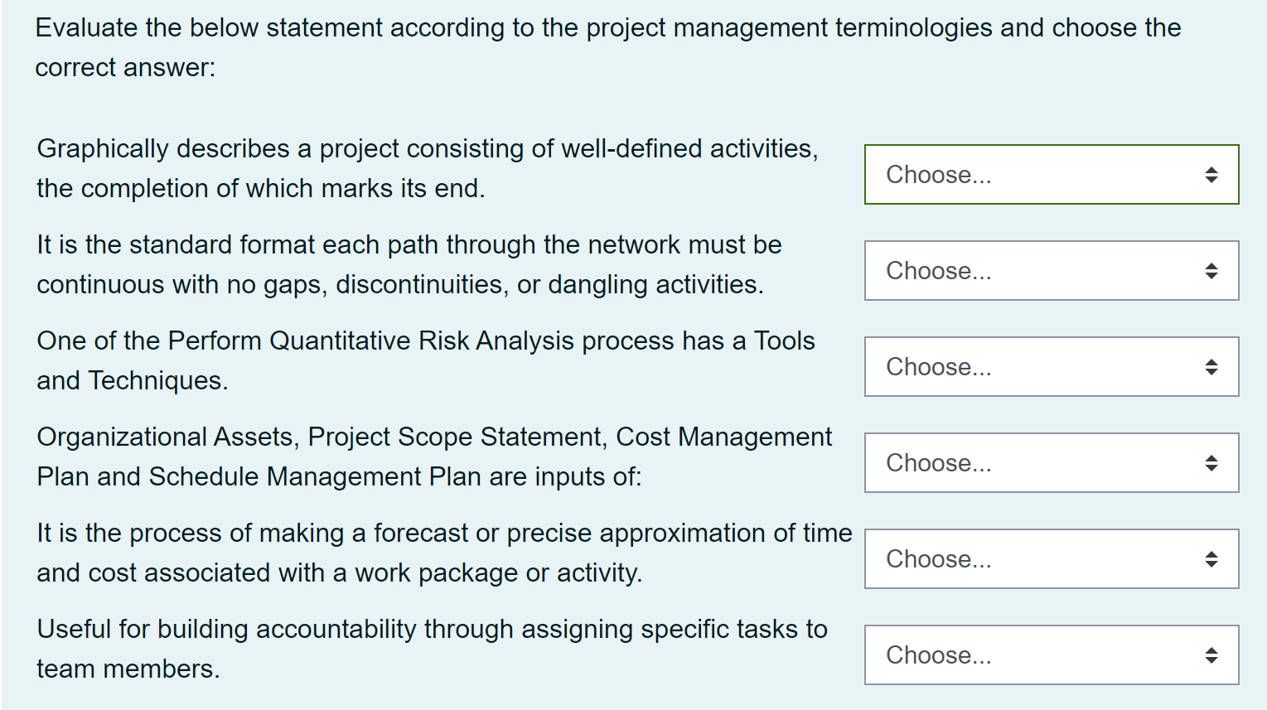Open dropdown for 'making a forecast' statement

coord(1051,559)
